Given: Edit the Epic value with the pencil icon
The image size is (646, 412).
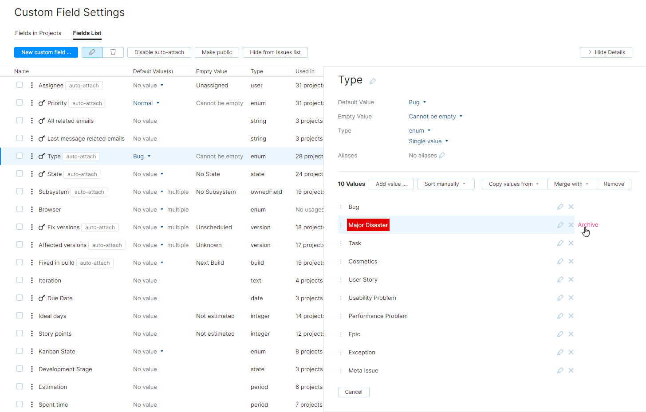Looking at the screenshot, I should click(x=560, y=334).
